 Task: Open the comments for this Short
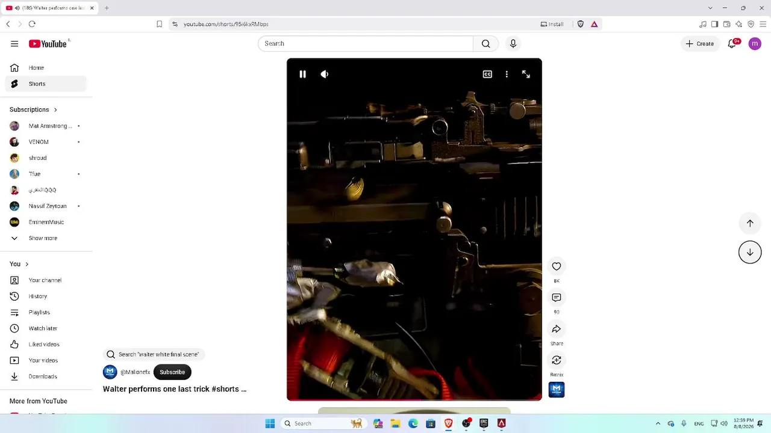coord(557,298)
